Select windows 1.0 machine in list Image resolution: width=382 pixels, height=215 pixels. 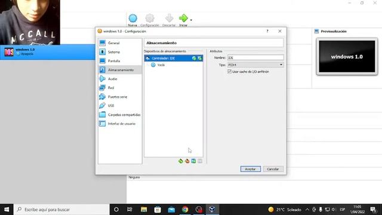point(48,52)
